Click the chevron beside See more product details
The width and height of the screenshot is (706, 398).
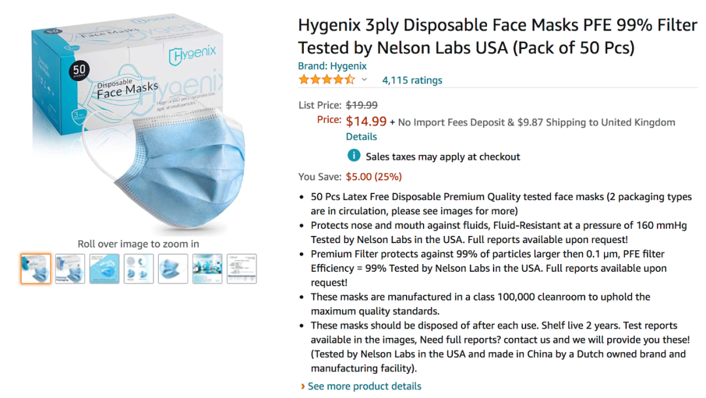click(303, 386)
